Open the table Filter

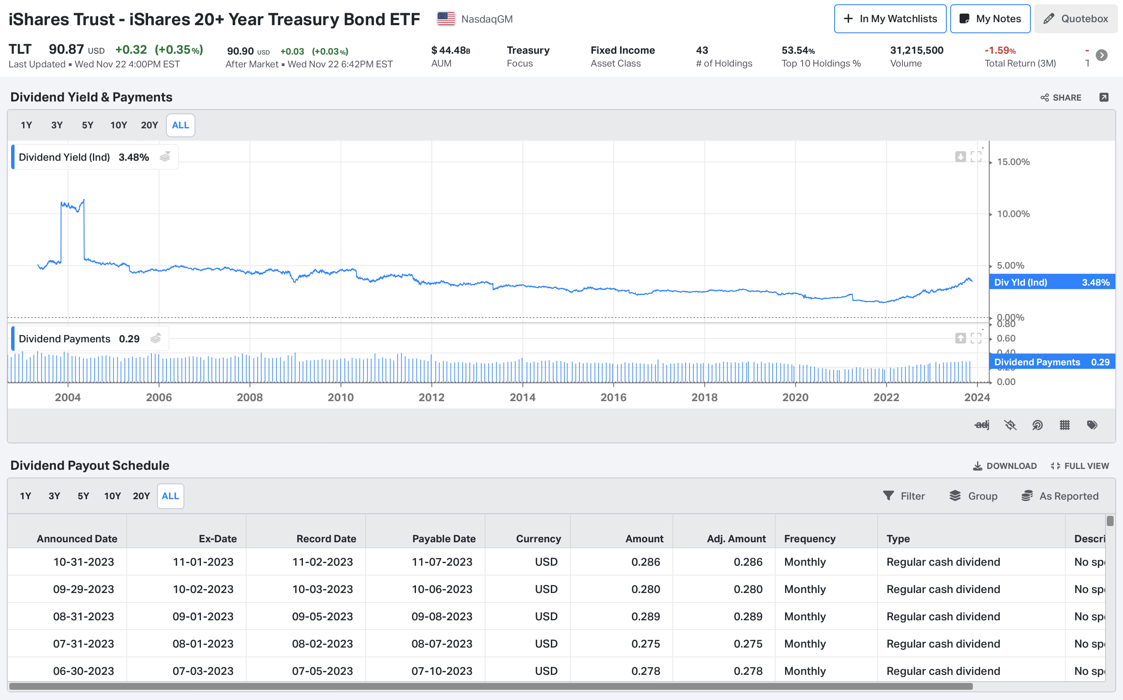point(903,496)
